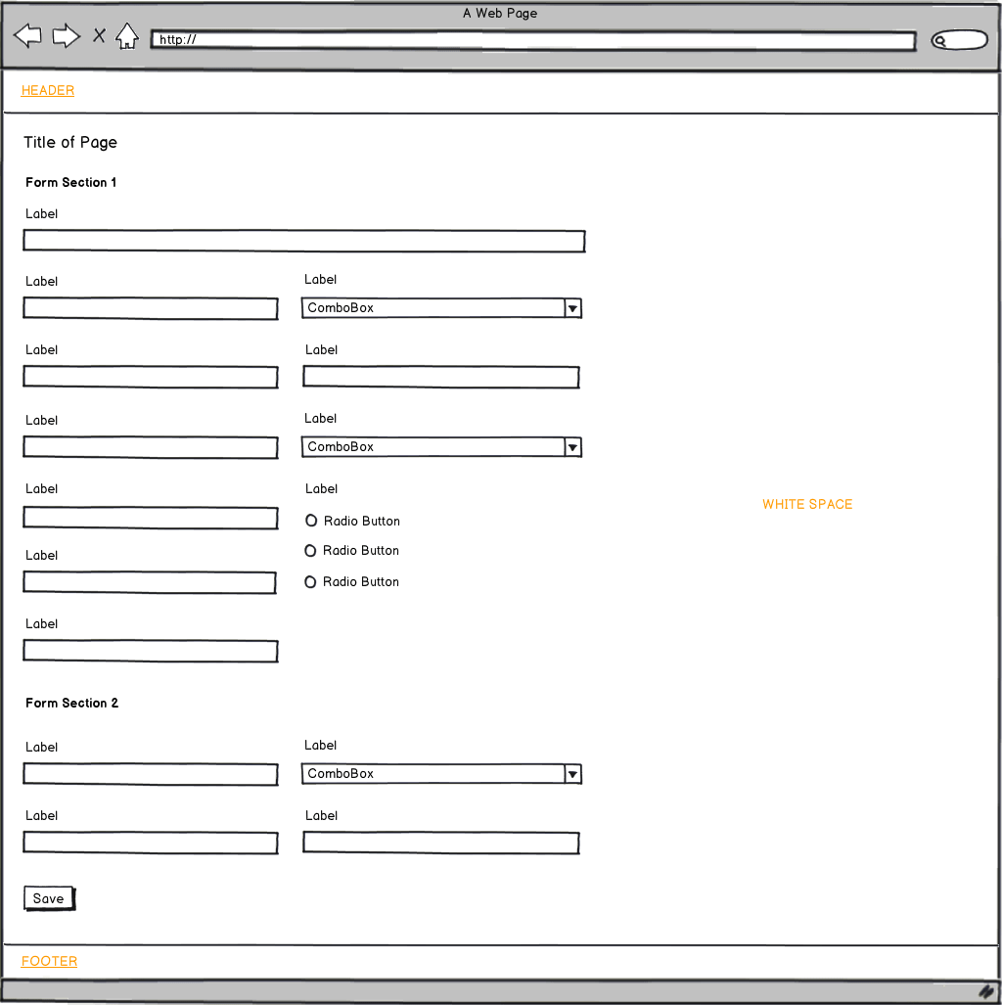Focus the left text field below the first ComboBox row
Viewport: 1002px width, 1005px height.
point(151,377)
